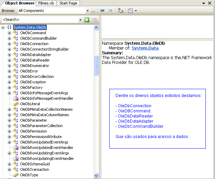Click the OleDbCommand class icon

pos(16,33)
